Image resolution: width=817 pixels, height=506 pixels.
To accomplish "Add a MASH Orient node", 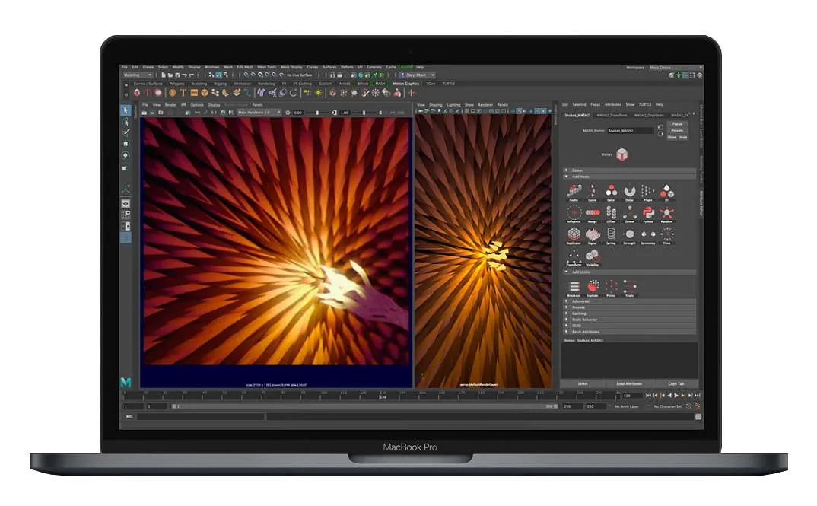I will pos(629,213).
